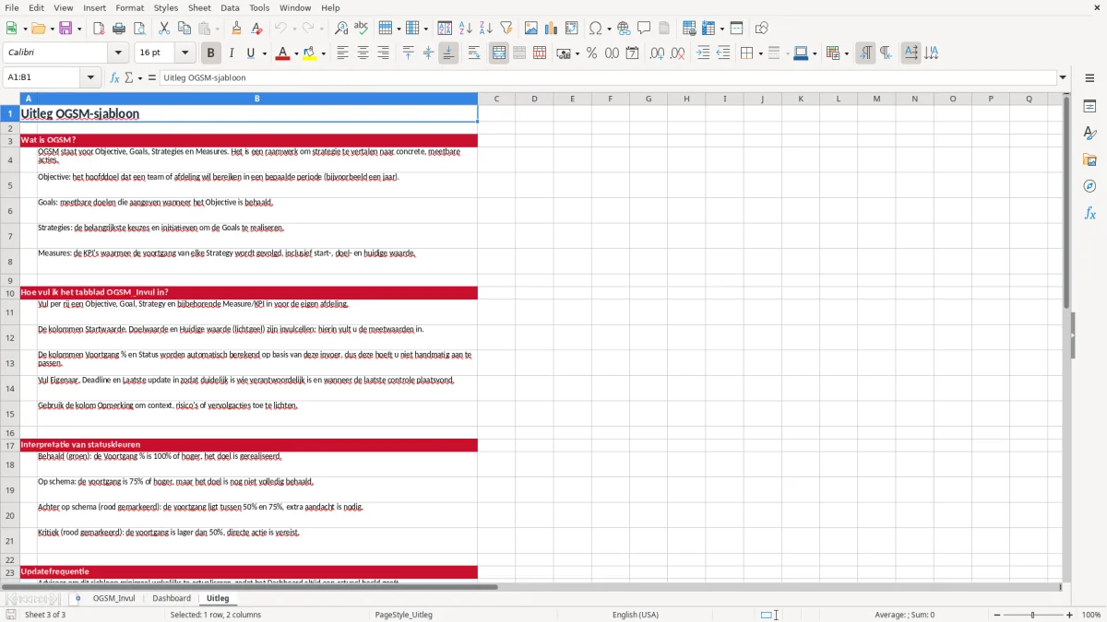Click zoom in plus button
This screenshot has width=1107, height=622.
click(1070, 615)
